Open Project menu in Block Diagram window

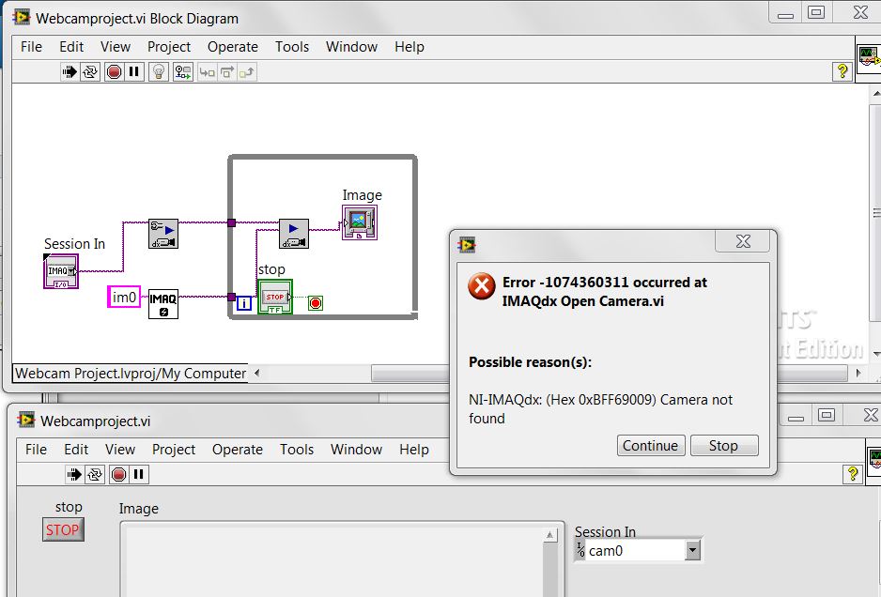click(x=168, y=47)
